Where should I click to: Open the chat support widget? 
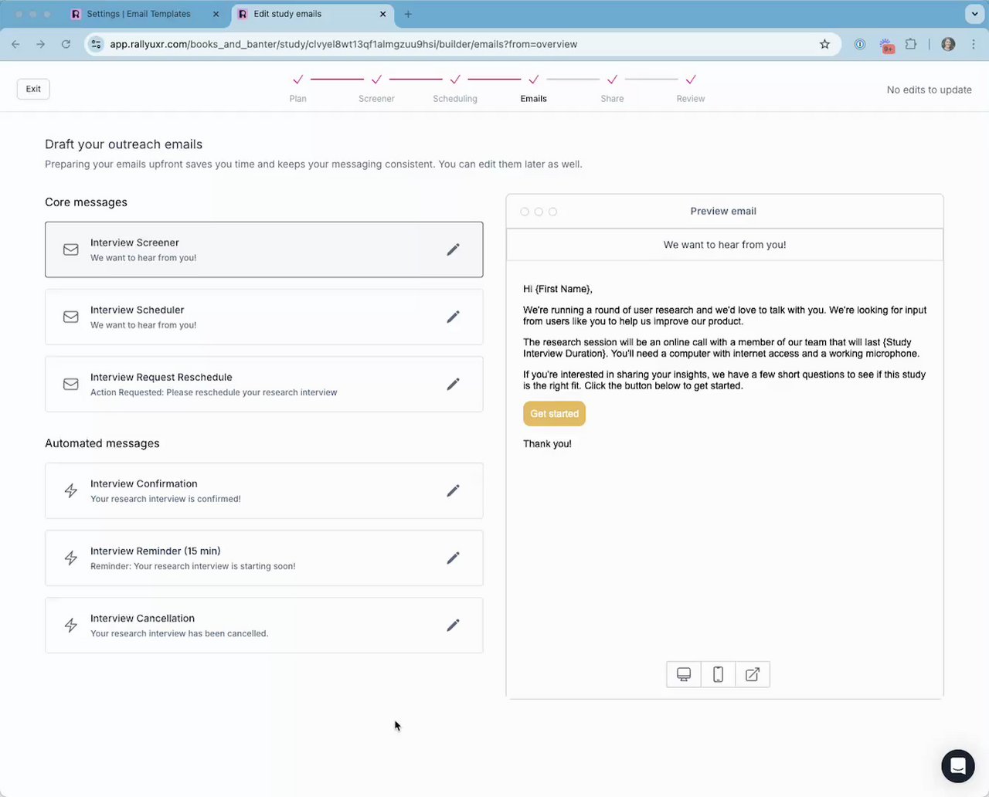[958, 766]
